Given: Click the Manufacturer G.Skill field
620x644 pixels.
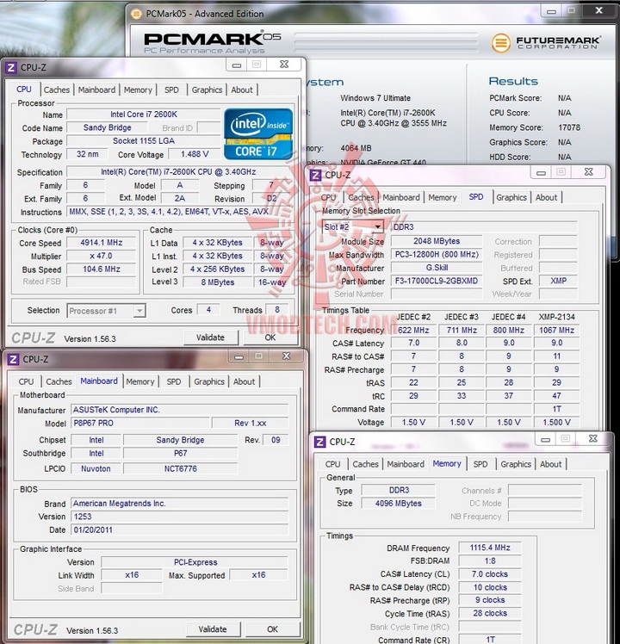Looking at the screenshot, I should 437,268.
